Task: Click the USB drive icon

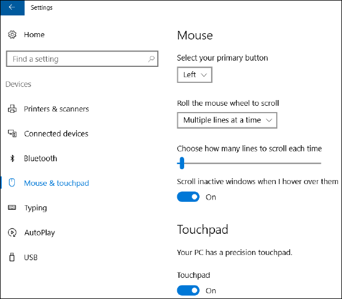Action: click(12, 257)
